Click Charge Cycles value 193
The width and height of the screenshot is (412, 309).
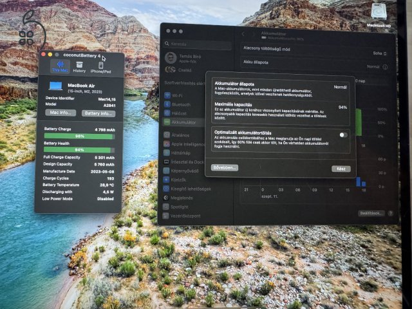click(x=111, y=178)
